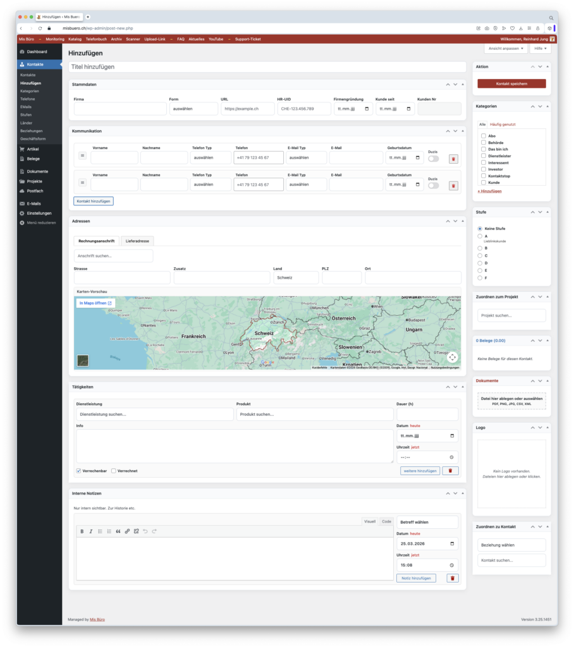The width and height of the screenshot is (574, 647).
Task: Delete the first contact row with trash icon
Action: tap(453, 159)
